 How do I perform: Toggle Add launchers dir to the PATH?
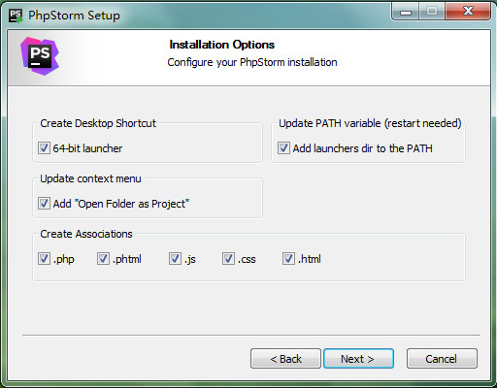click(x=283, y=148)
